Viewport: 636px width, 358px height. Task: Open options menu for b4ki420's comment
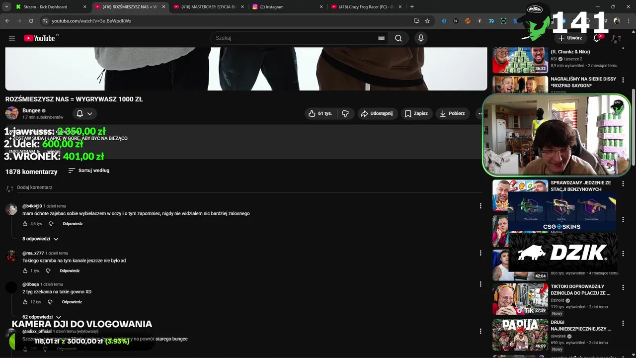click(480, 206)
